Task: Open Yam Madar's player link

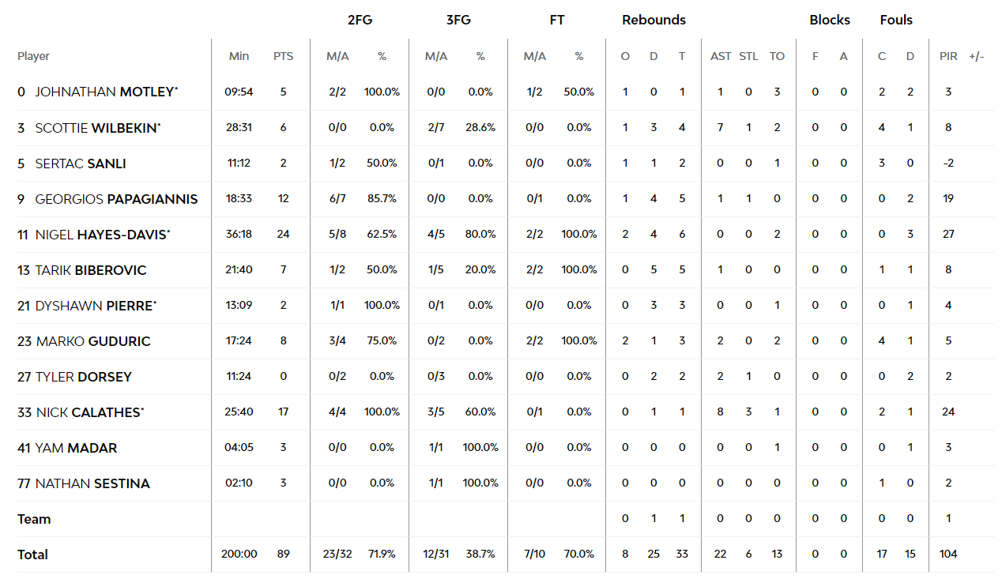Action: [76, 448]
